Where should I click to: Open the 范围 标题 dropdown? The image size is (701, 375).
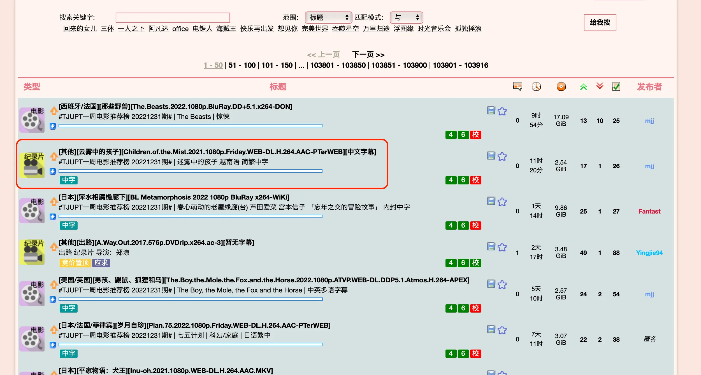tap(328, 17)
